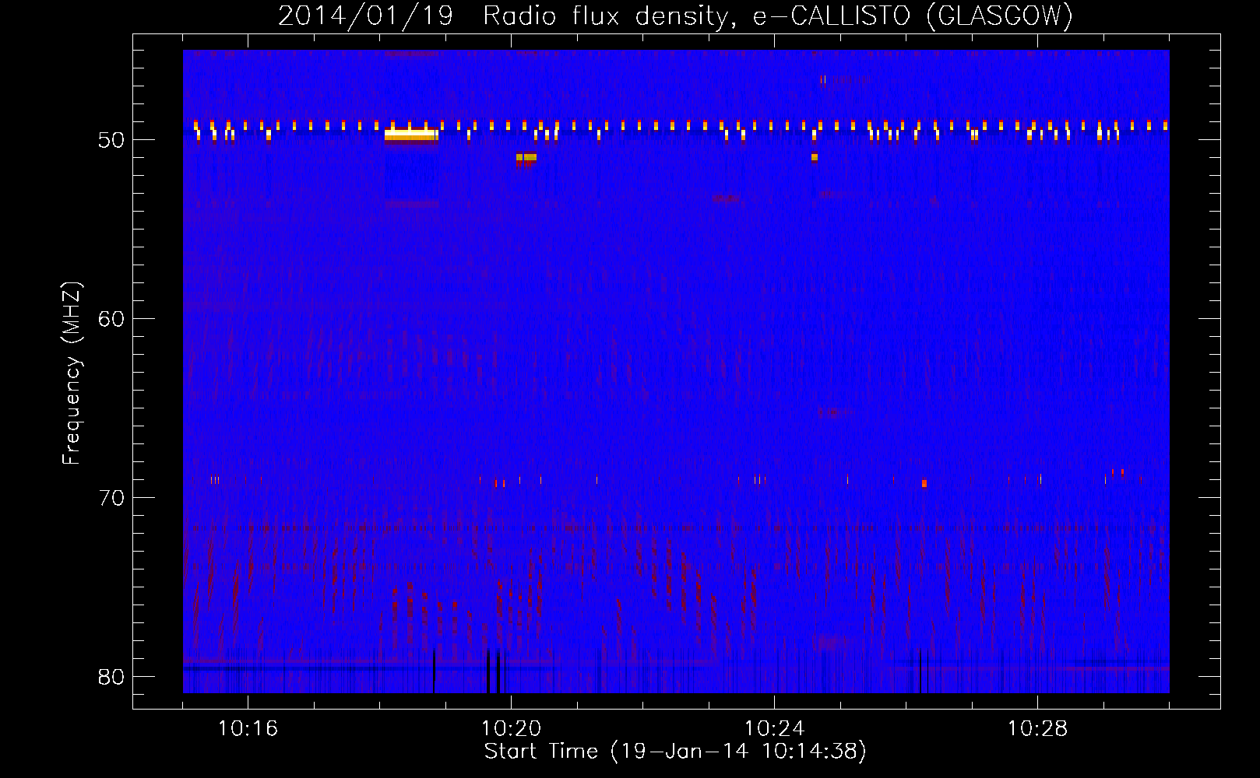1260x778 pixels.
Task: Click the 80 frequency tick label
Action: coord(111,677)
